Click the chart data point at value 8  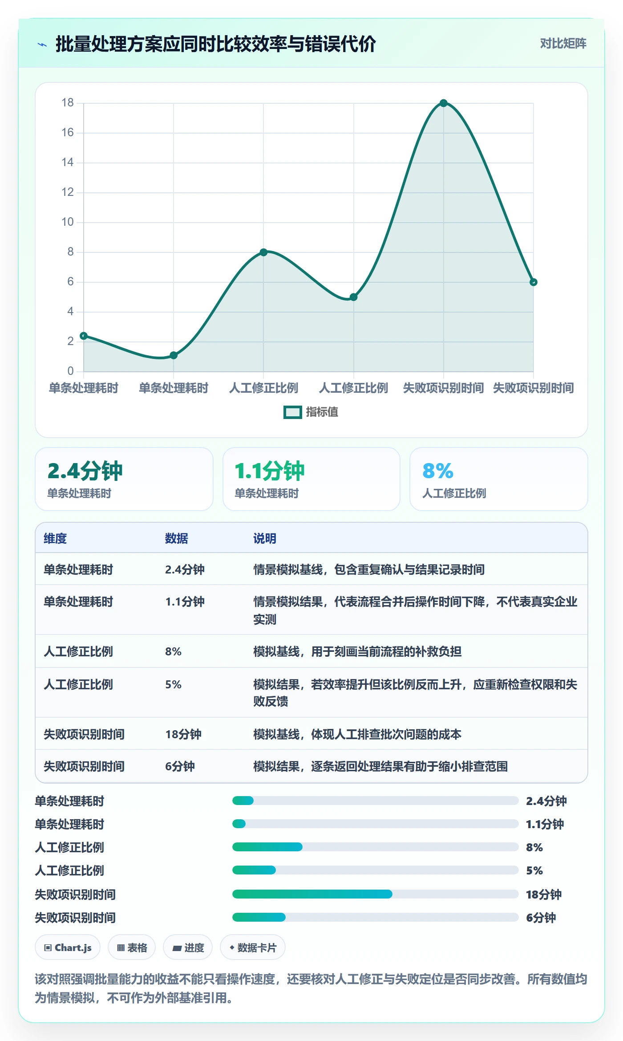coord(263,252)
